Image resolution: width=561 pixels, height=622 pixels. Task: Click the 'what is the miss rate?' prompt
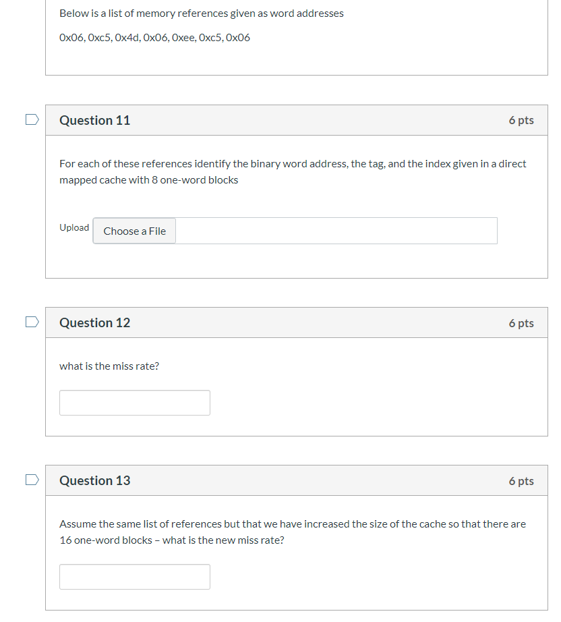click(x=109, y=366)
